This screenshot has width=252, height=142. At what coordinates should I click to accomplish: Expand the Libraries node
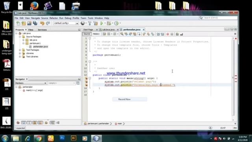click(20, 53)
